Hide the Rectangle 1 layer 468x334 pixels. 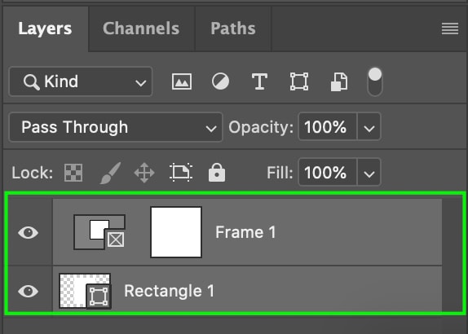click(x=28, y=291)
